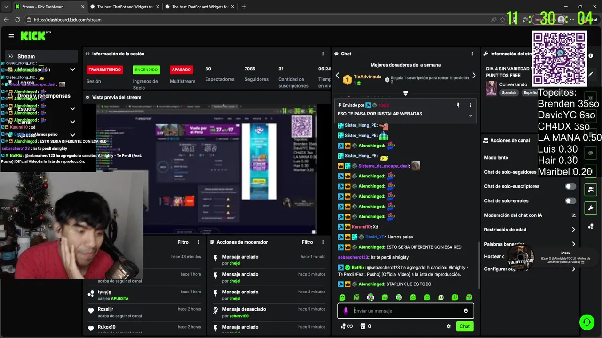Open Filtro in the activity feed panel
The width and height of the screenshot is (602, 338).
[183, 242]
